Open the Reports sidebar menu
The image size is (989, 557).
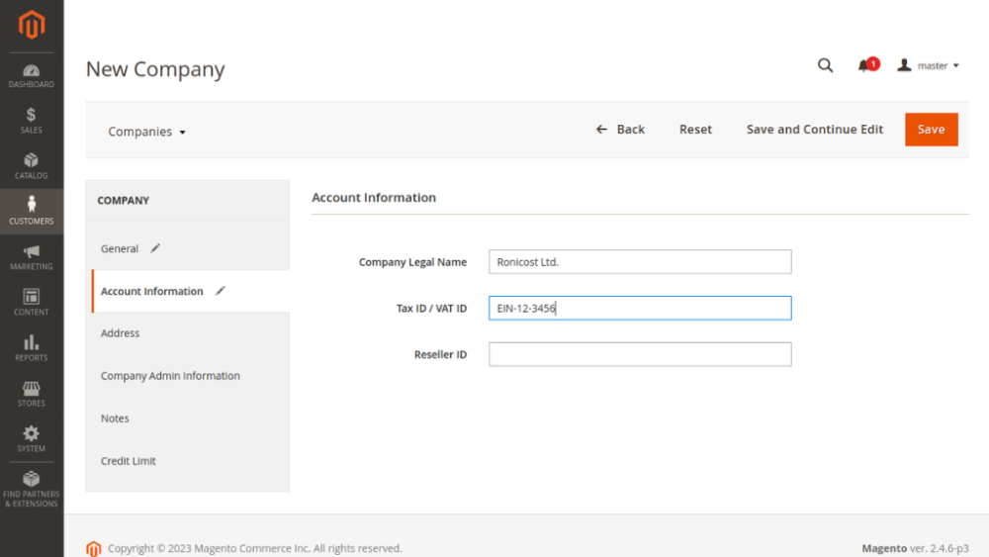tap(32, 347)
